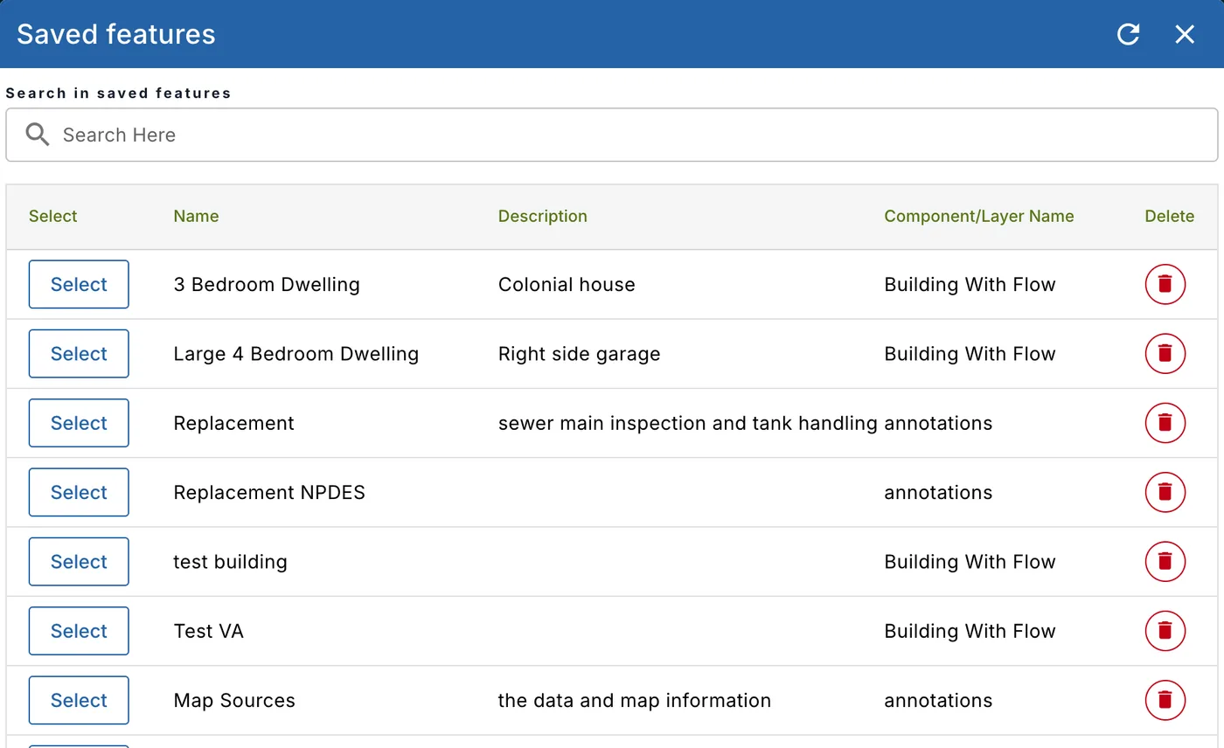
Task: Click the Name column header
Action: [x=196, y=216]
